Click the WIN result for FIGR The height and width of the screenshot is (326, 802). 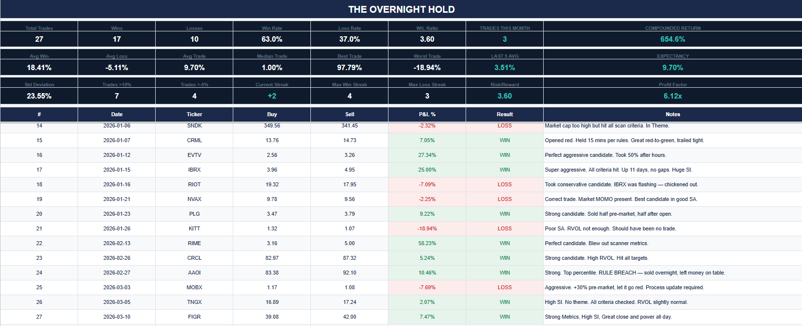pos(504,317)
